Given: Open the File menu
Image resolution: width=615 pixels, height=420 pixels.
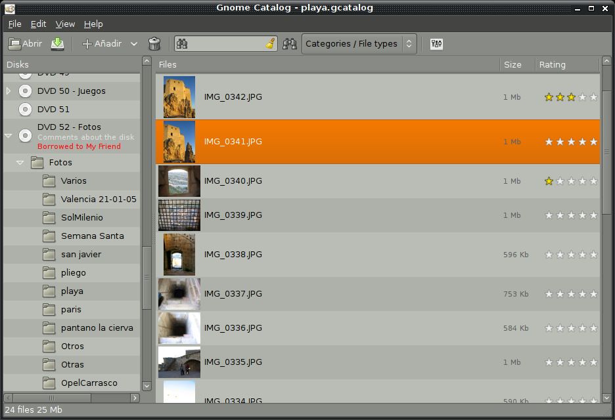Looking at the screenshot, I should tap(14, 24).
